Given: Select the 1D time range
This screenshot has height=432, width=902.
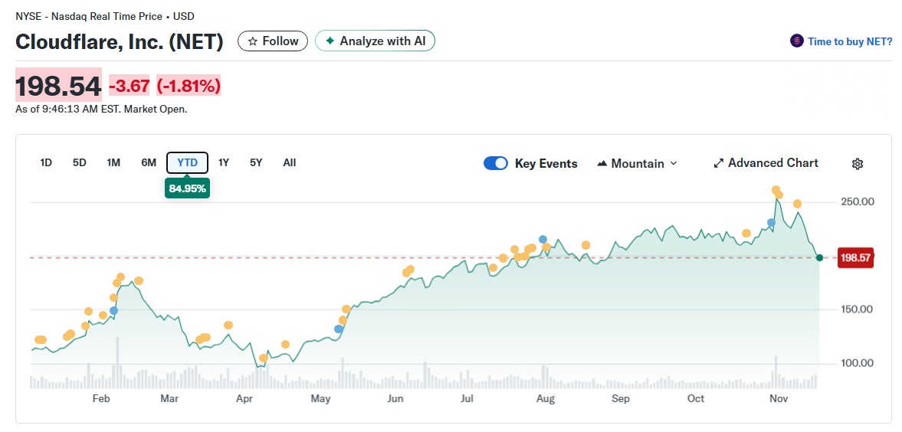Looking at the screenshot, I should [46, 162].
